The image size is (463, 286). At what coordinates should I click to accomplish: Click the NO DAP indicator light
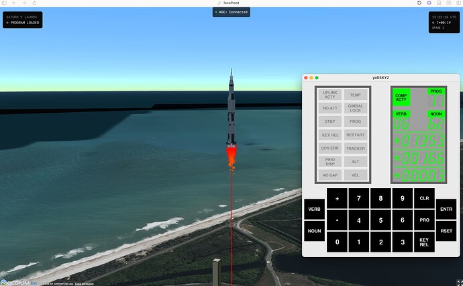tap(330, 175)
